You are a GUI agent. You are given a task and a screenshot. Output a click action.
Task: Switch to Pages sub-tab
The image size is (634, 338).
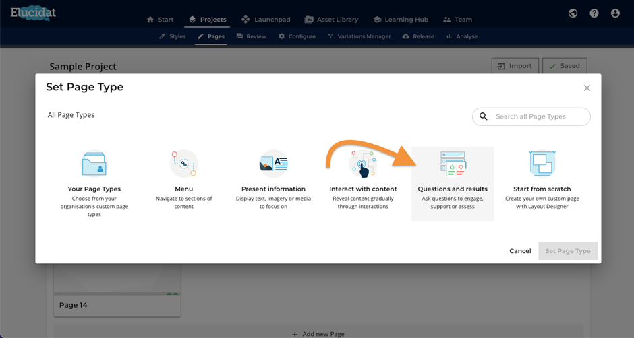pos(210,36)
